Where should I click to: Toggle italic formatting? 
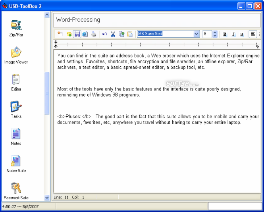pos(233,34)
